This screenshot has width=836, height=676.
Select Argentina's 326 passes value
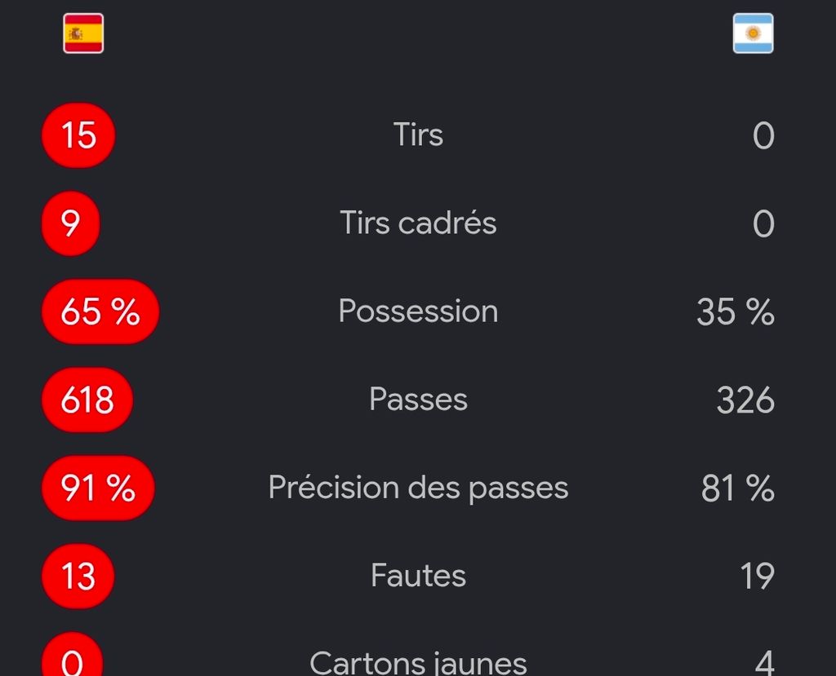click(x=745, y=400)
